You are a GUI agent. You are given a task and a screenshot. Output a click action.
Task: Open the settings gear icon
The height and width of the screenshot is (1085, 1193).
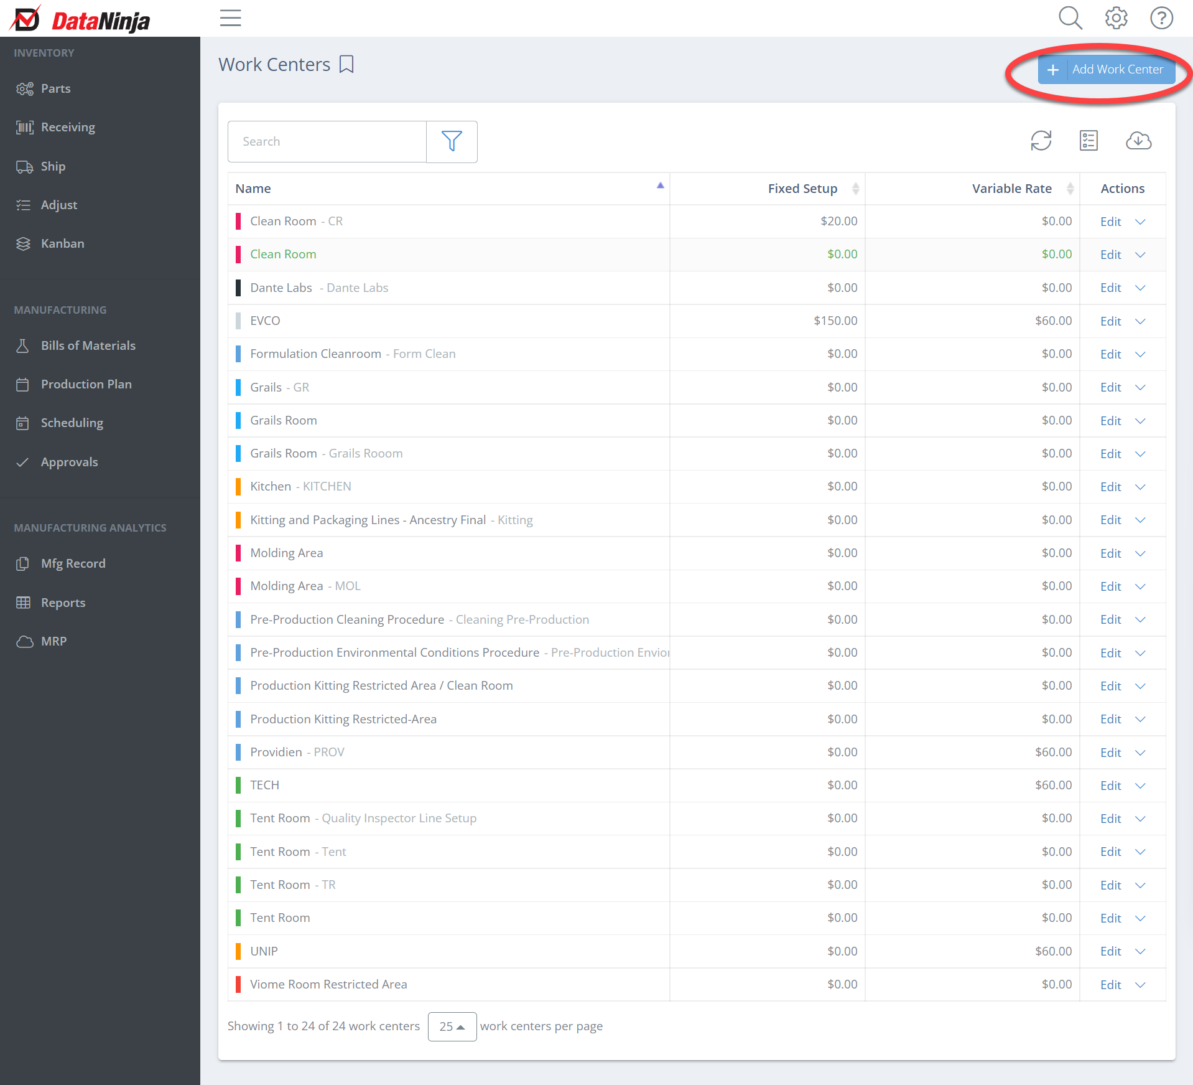[x=1116, y=18]
